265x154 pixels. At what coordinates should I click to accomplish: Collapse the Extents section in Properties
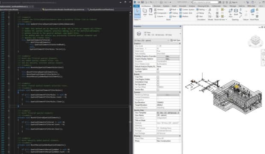[180, 74]
